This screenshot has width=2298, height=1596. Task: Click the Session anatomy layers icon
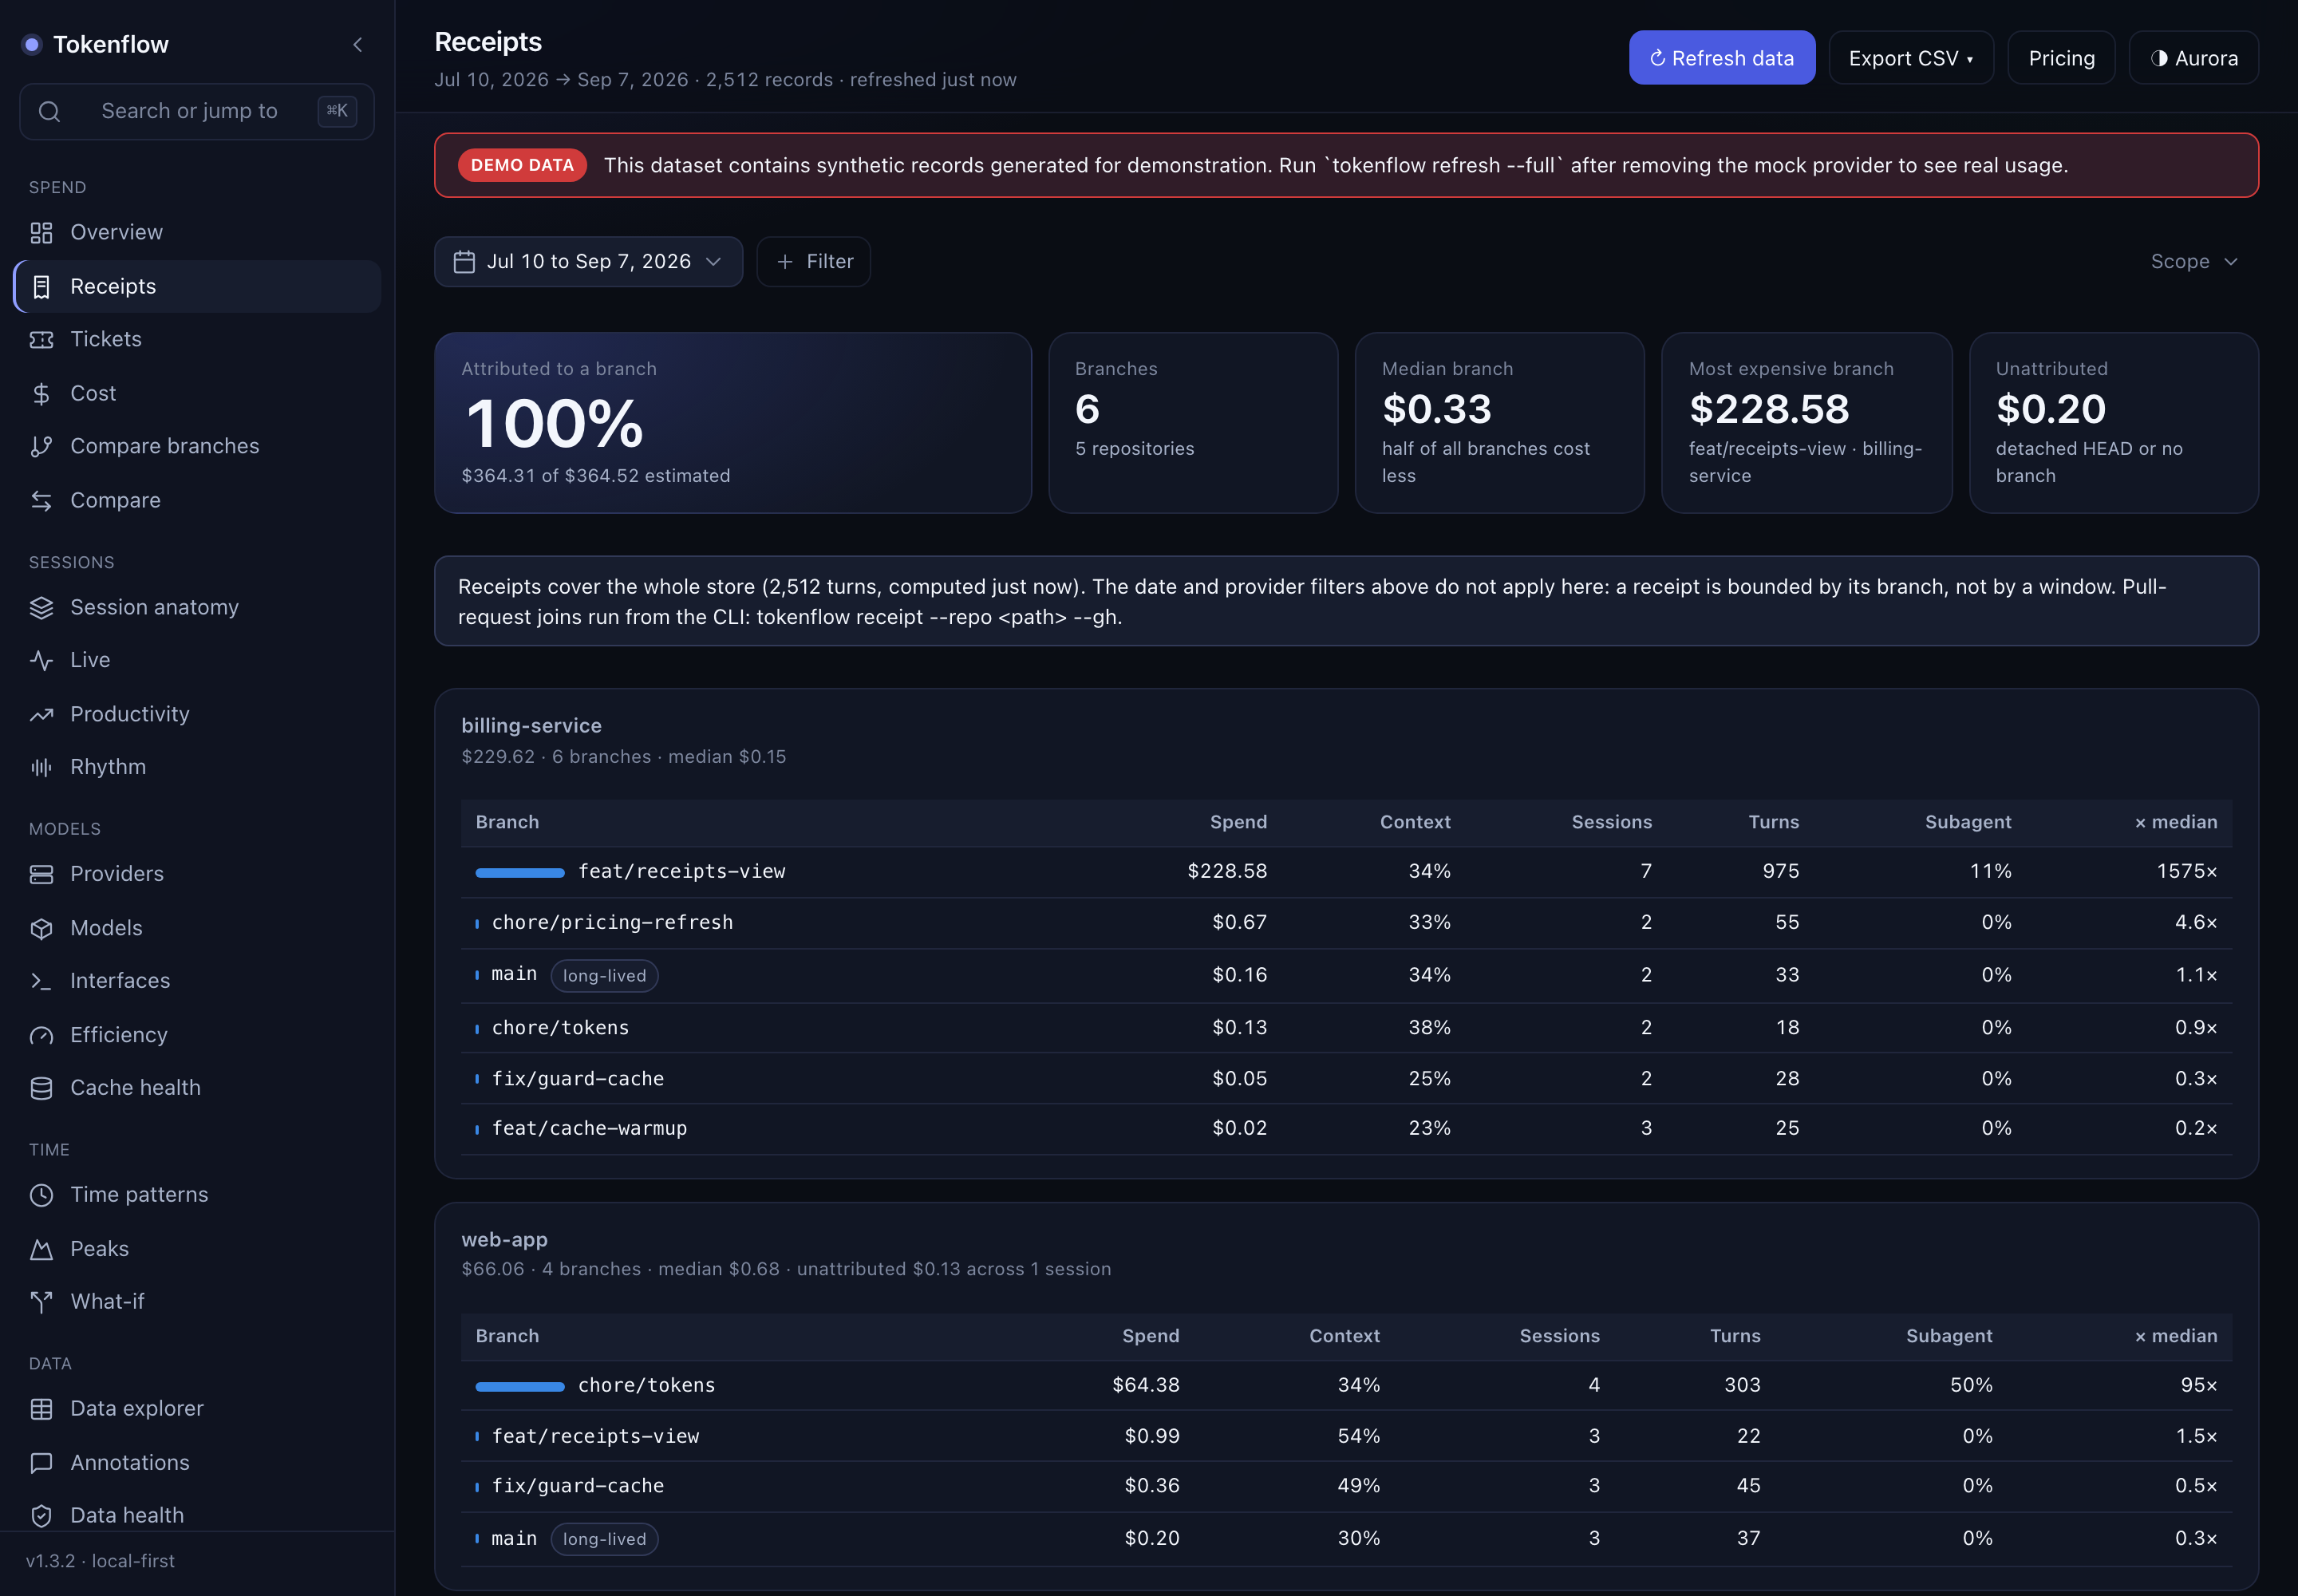click(x=41, y=608)
